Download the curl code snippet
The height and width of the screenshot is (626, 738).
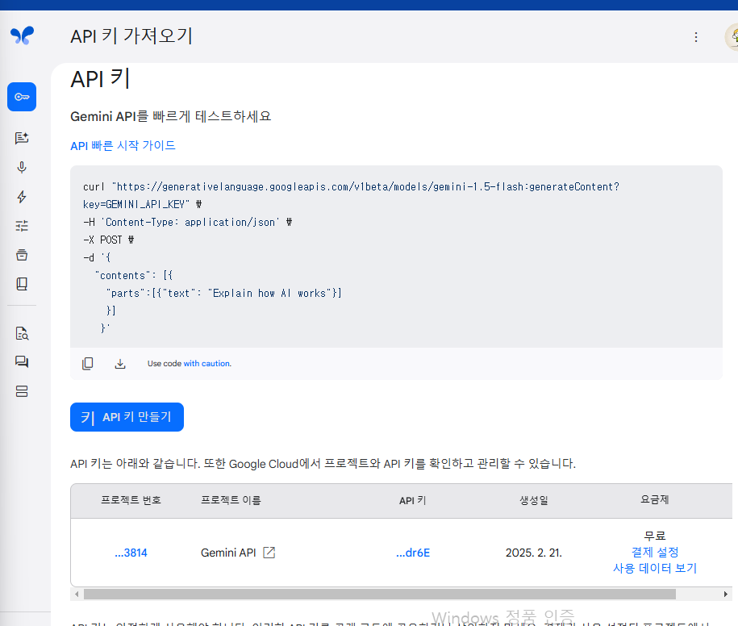point(120,363)
